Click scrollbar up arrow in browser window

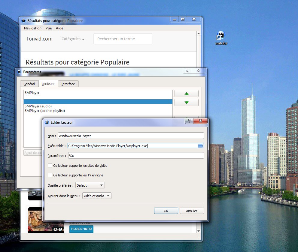coord(199,33)
